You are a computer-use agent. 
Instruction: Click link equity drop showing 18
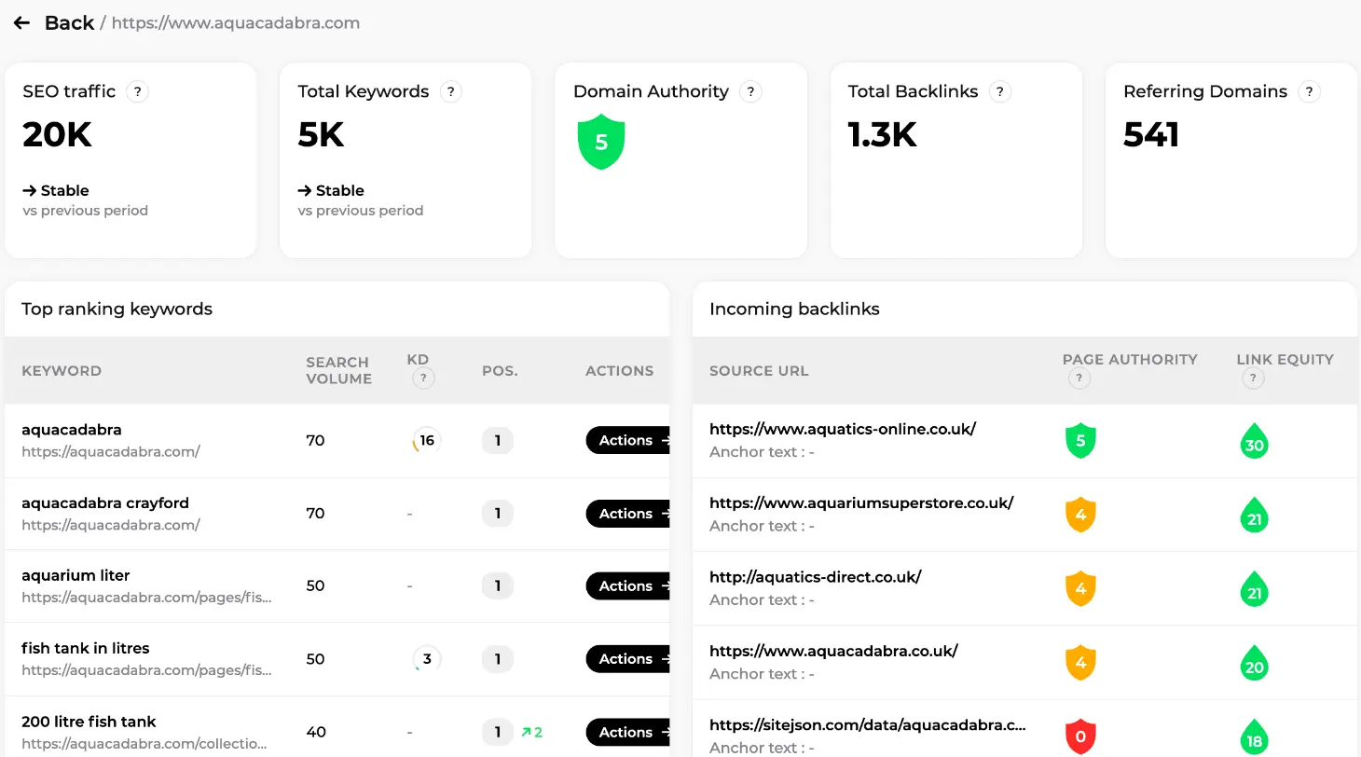pyautogui.click(x=1255, y=736)
